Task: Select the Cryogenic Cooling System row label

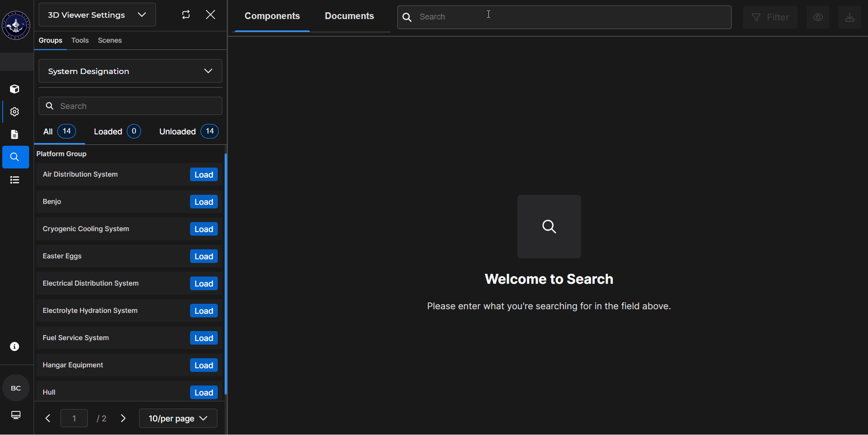Action: 86,229
